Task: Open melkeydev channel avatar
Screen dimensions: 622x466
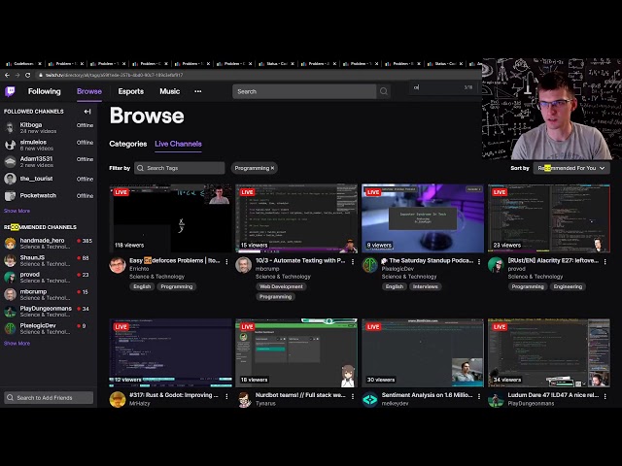Action: [x=369, y=399]
